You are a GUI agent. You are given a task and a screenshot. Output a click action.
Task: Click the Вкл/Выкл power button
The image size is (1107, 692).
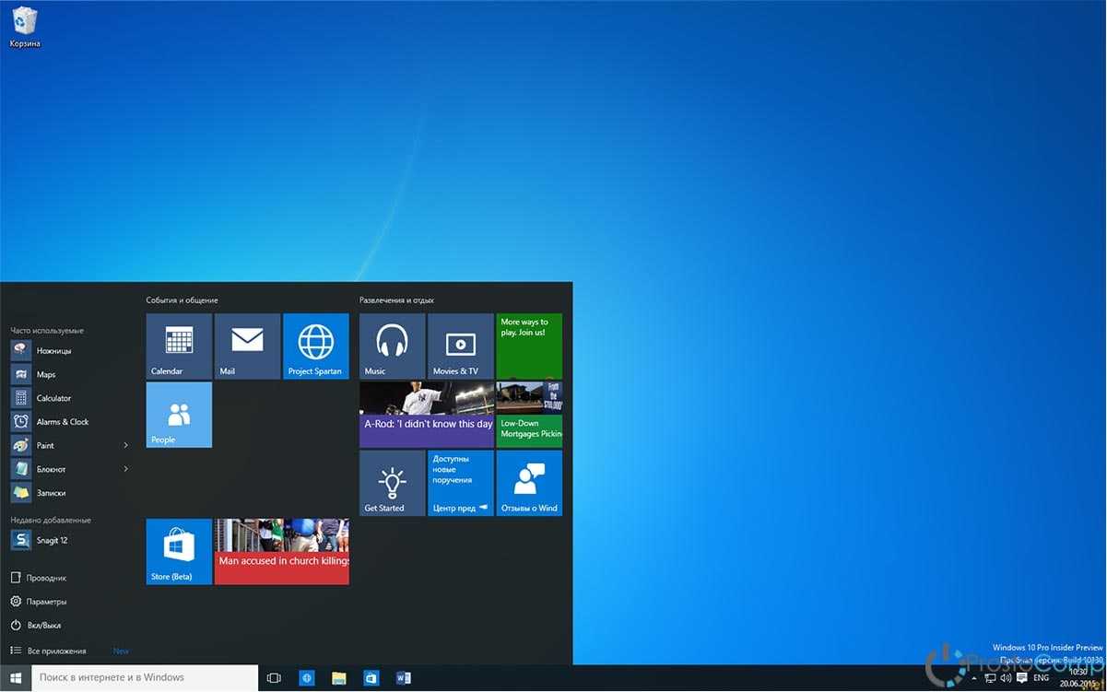pyautogui.click(x=43, y=626)
